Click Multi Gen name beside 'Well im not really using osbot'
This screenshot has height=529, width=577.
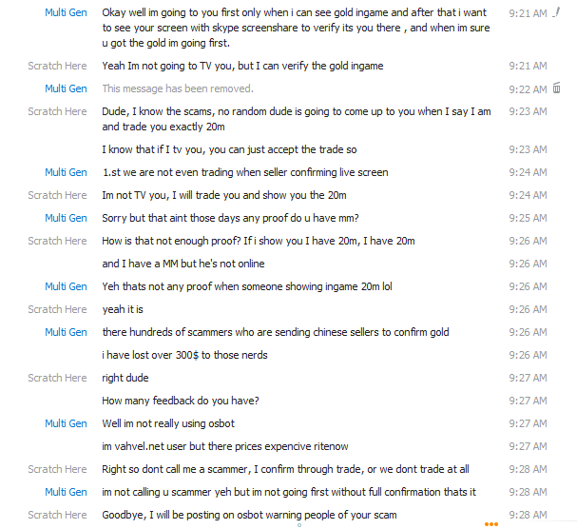pos(66,423)
